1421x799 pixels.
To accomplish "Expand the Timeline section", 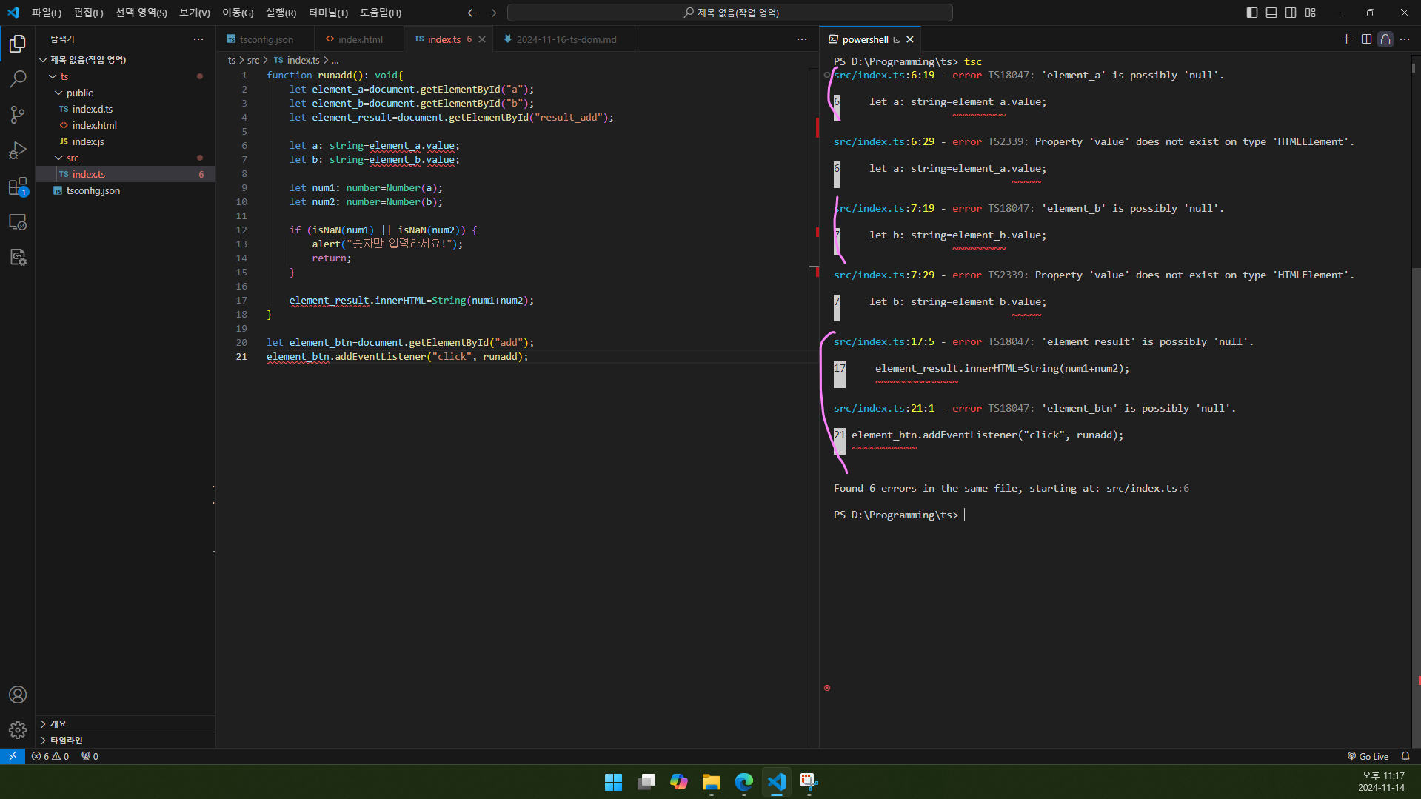I will tap(126, 740).
